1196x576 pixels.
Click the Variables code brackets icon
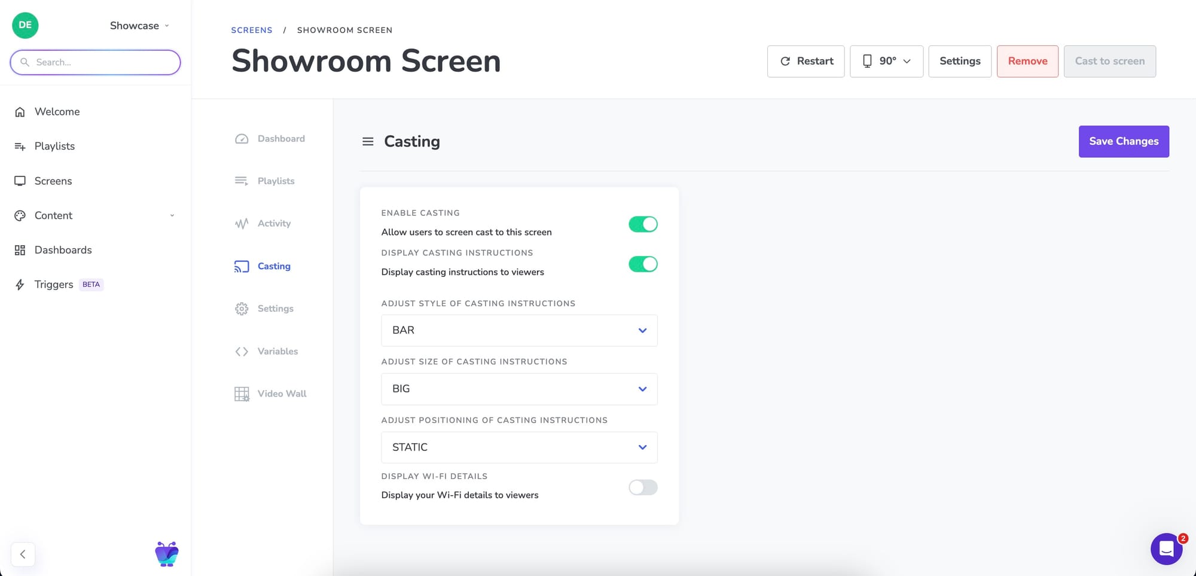click(242, 351)
